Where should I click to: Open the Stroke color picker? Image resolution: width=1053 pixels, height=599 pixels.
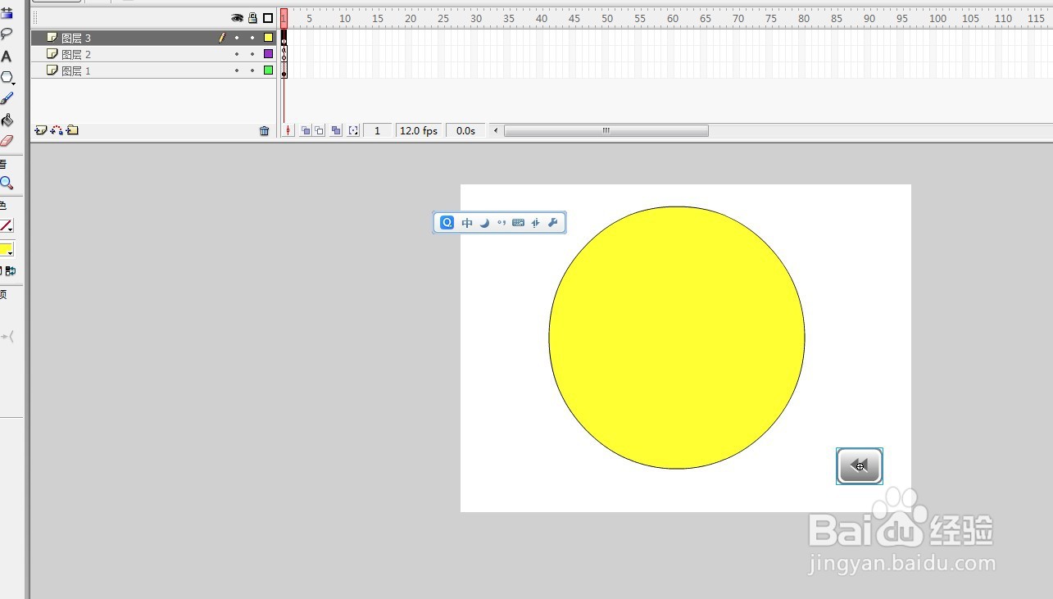(x=7, y=225)
